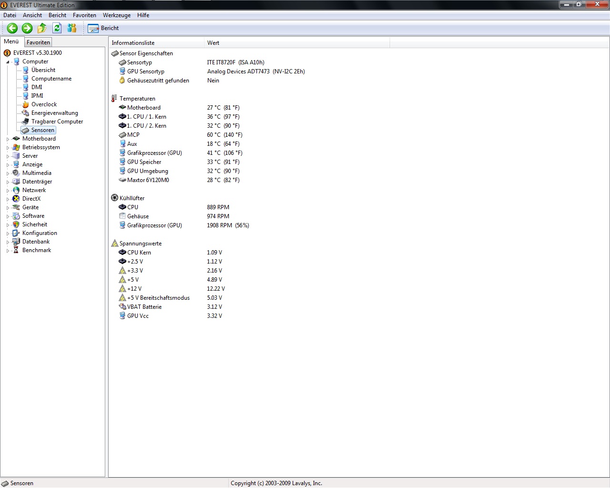Image resolution: width=610 pixels, height=488 pixels.
Task: Click the Refresh toolbar icon
Action: pos(57,28)
